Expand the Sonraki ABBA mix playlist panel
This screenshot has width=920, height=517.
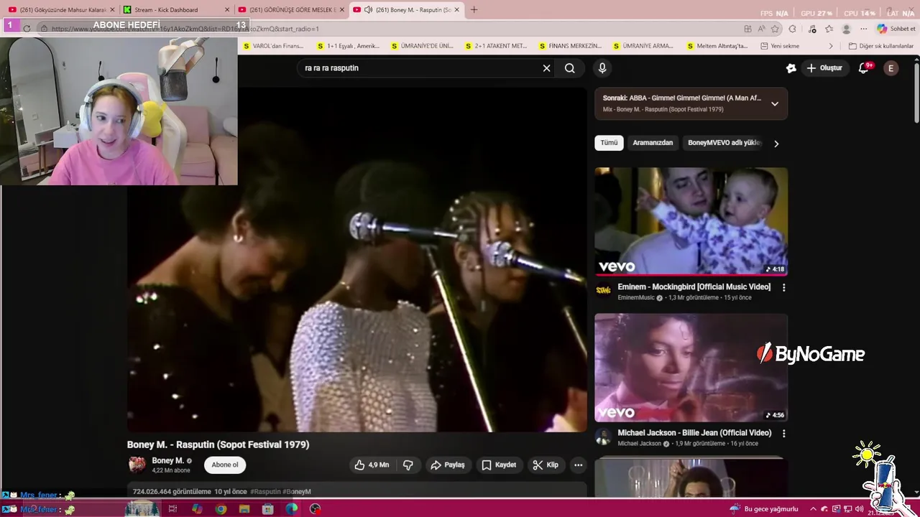point(775,103)
